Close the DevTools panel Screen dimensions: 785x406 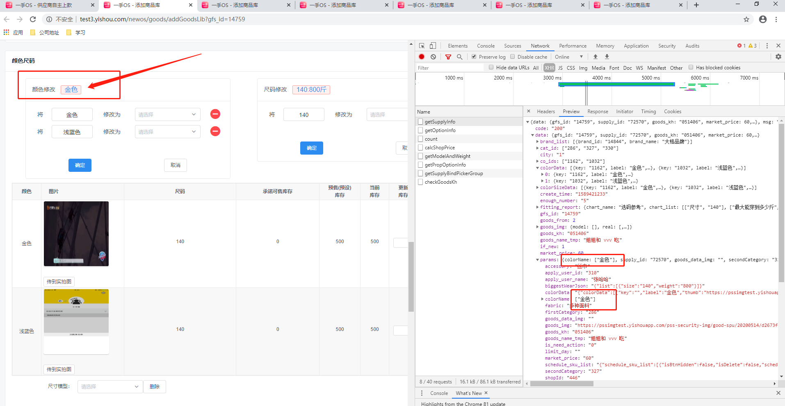(x=778, y=46)
